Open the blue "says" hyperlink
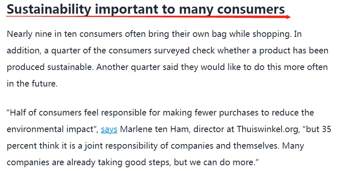Screen dimensions: 339x171 pyautogui.click(x=109, y=129)
